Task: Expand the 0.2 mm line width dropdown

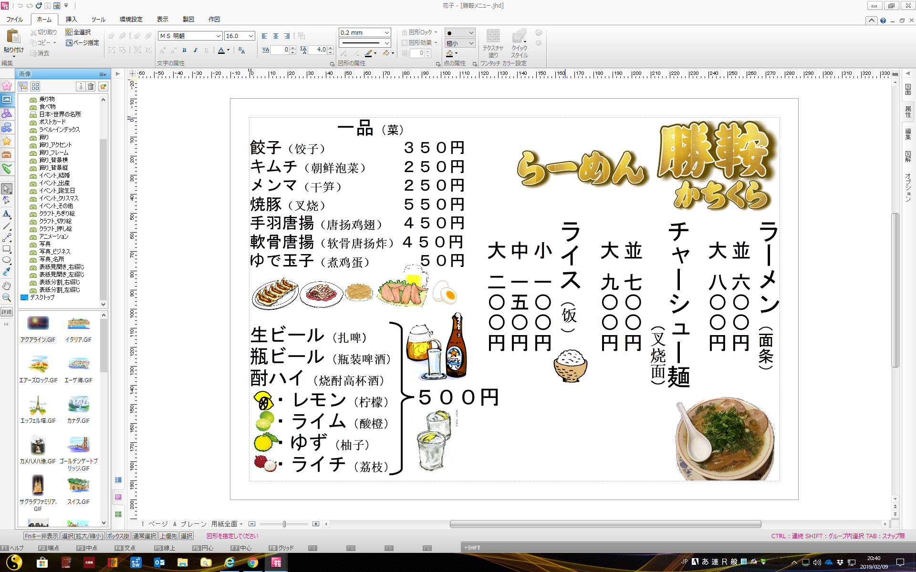Action: pyautogui.click(x=386, y=32)
